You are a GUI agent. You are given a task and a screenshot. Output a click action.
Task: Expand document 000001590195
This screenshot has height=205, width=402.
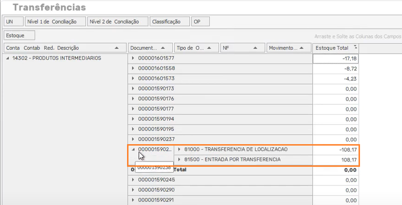133,129
